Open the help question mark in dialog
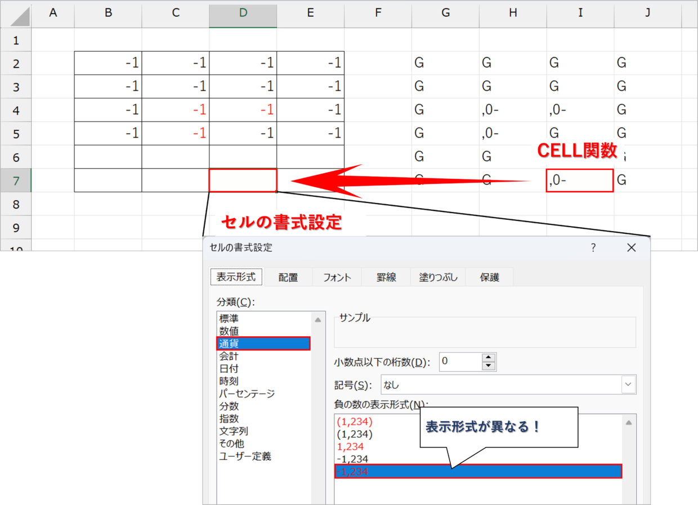 coord(593,247)
